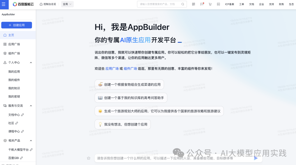Open 我的知识
The width and height of the screenshot is (296, 165).
pyautogui.click(x=14, y=88)
